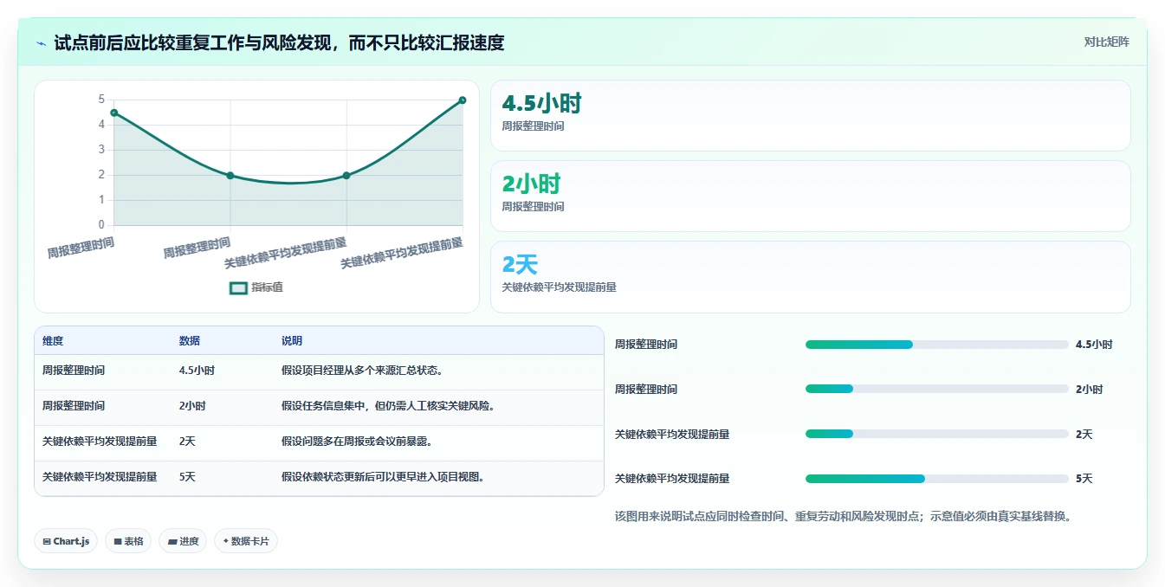Screen dimensions: 1165x587
Task: Click the chart data point at value 4.5
Action: [x=114, y=113]
